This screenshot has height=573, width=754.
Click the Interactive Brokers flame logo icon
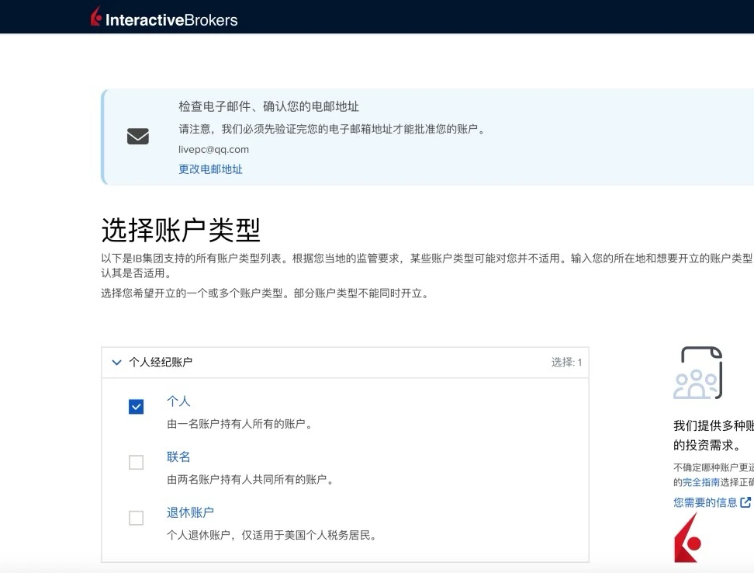[x=96, y=17]
